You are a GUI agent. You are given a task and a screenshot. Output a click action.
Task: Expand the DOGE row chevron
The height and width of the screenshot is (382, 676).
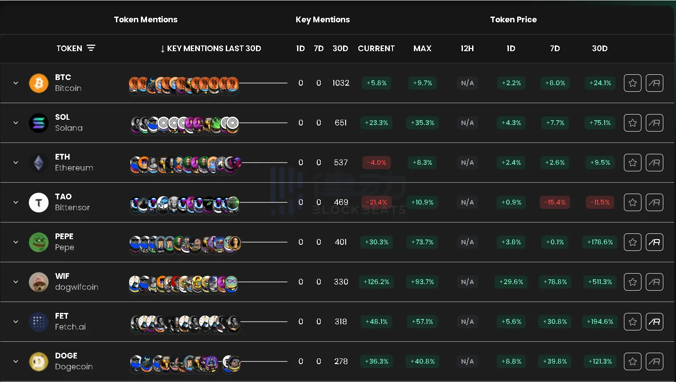click(16, 361)
